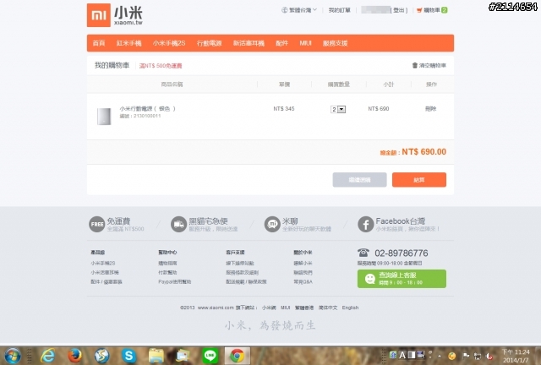This screenshot has width=541, height=365.
Task: Open the Facebook台灣 icon
Action: click(x=366, y=224)
